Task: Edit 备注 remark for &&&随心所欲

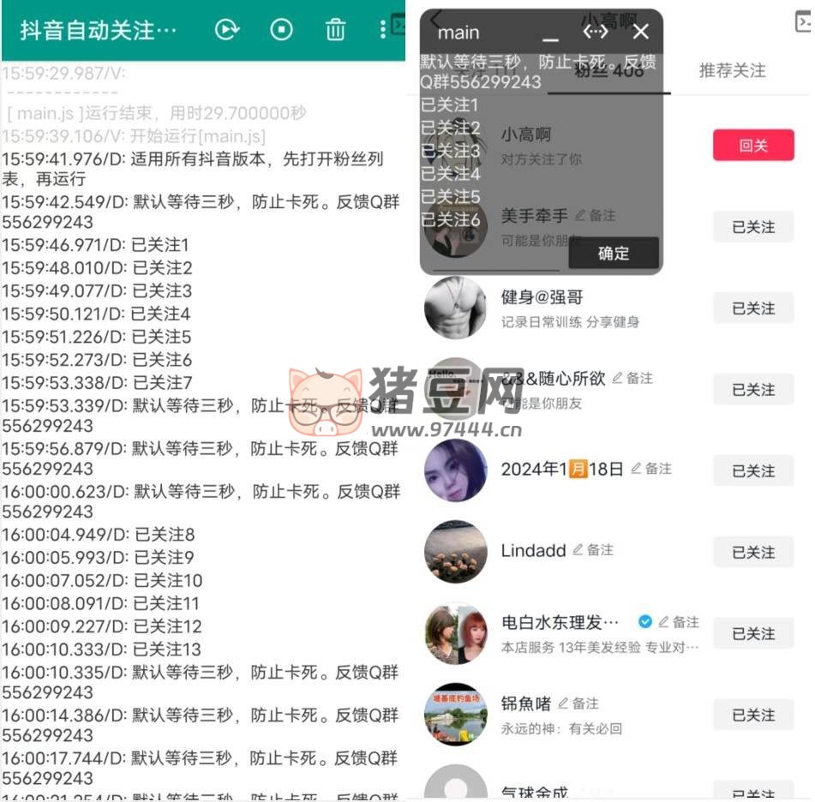Action: 632,379
